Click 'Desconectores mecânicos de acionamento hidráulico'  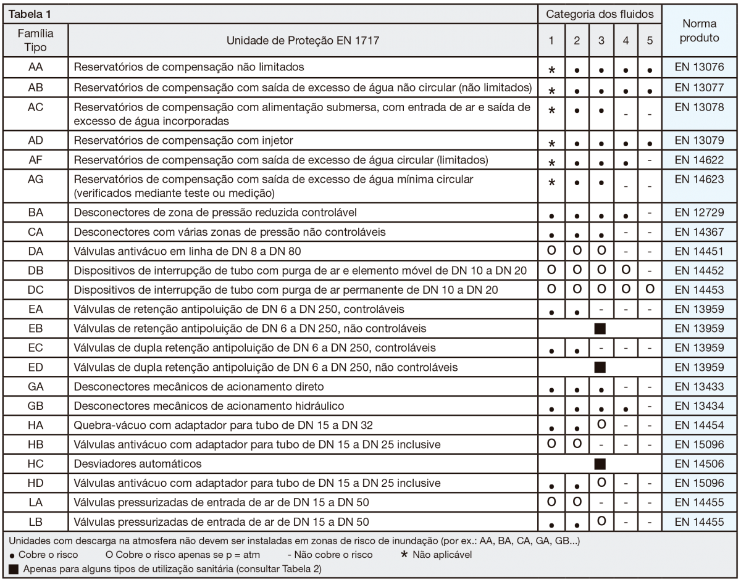tap(209, 405)
